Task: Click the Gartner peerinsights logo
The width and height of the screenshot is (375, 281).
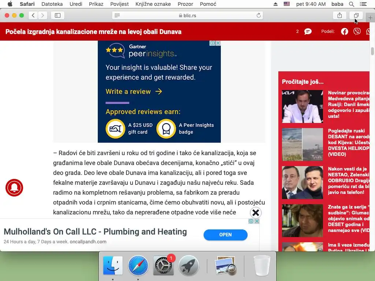Action: [141, 50]
